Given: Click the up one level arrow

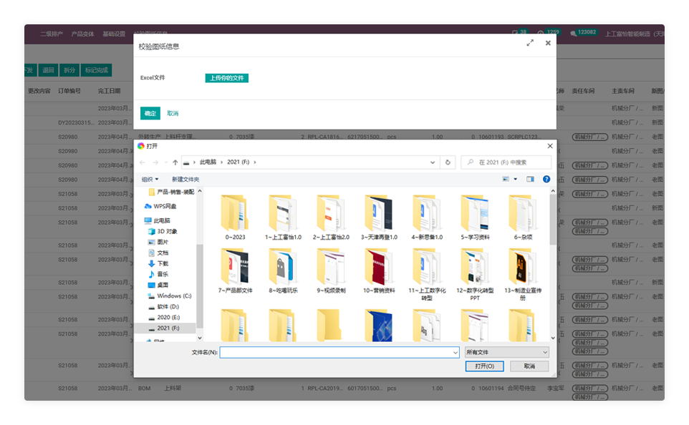Looking at the screenshot, I should (175, 162).
